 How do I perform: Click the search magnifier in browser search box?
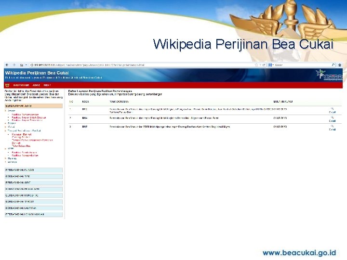[333, 65]
